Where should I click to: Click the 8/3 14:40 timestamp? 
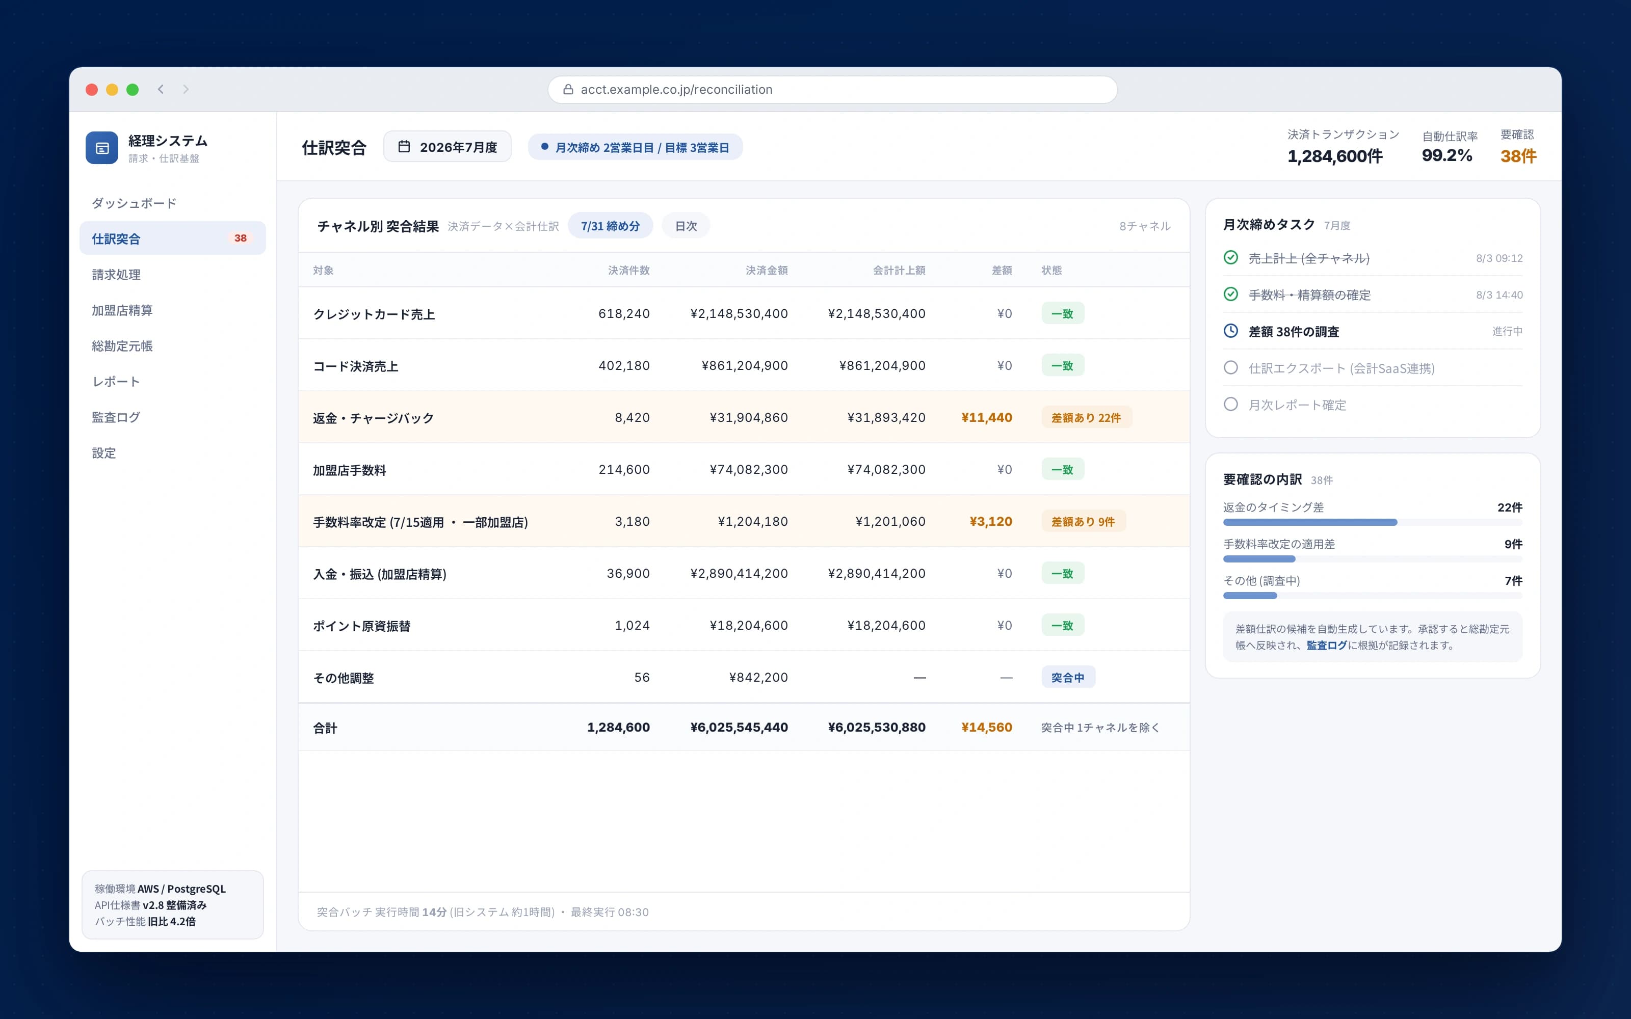(1499, 294)
